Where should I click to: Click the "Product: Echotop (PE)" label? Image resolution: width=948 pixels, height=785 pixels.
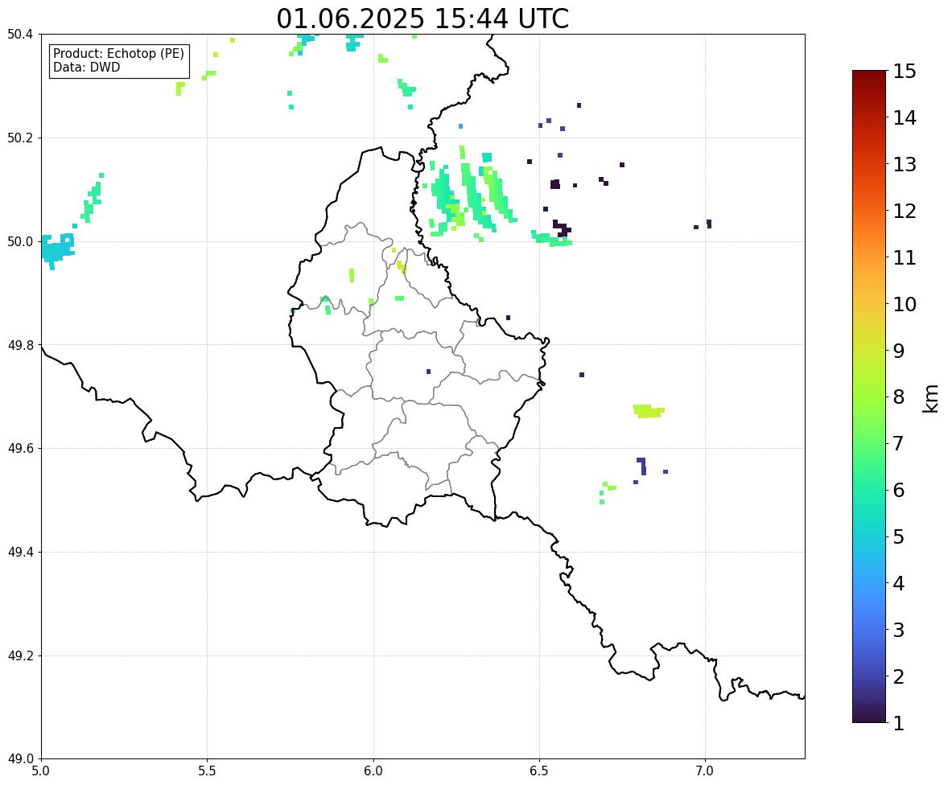pos(118,54)
